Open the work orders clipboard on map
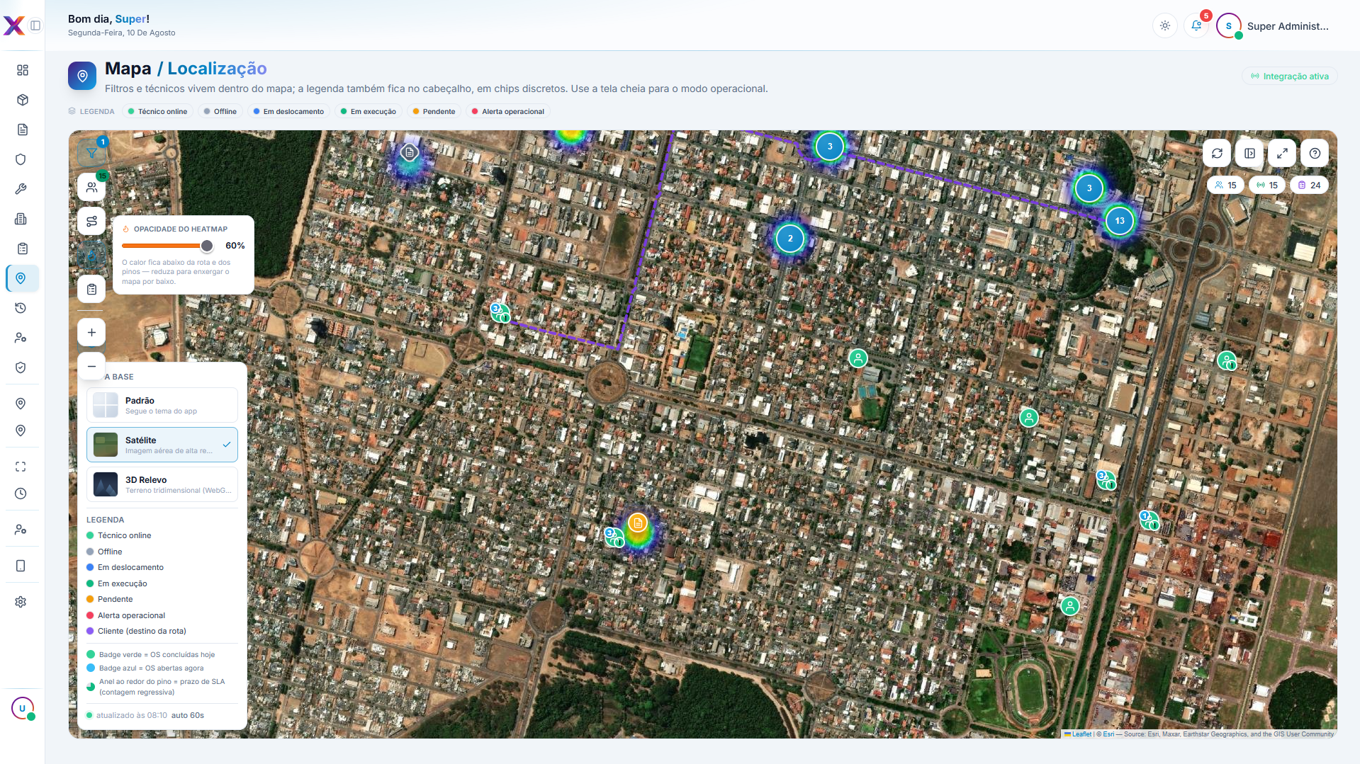The image size is (1360, 764). 91,289
